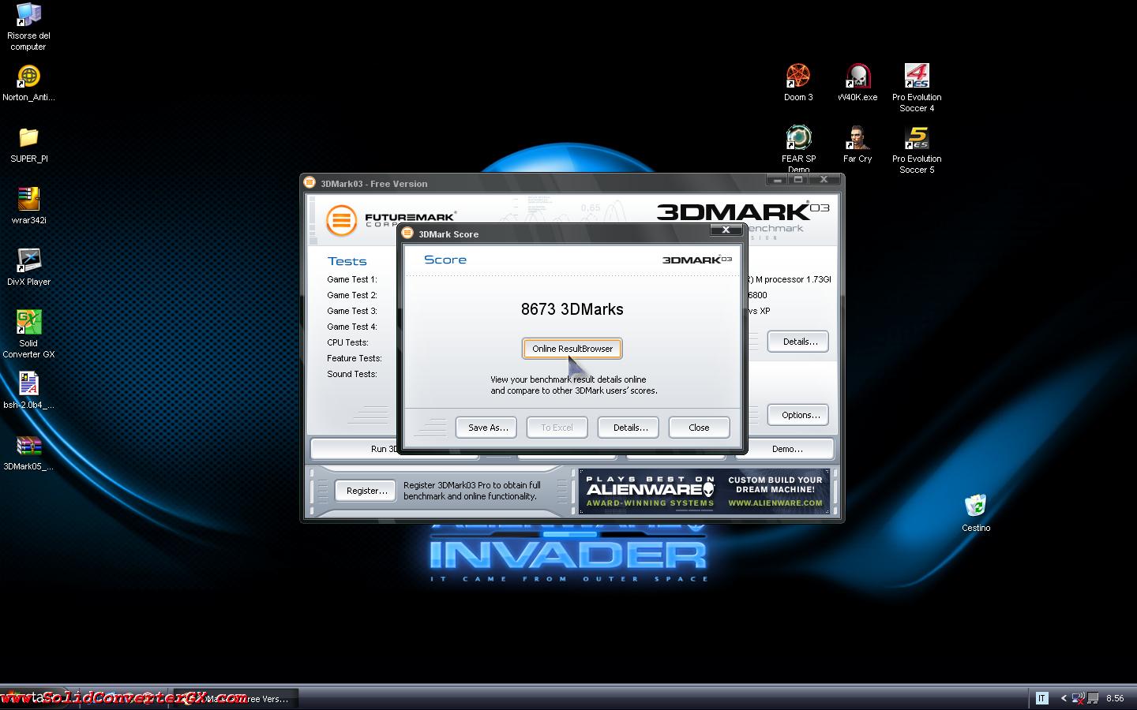Click the Game Test 4 label

[352, 327]
